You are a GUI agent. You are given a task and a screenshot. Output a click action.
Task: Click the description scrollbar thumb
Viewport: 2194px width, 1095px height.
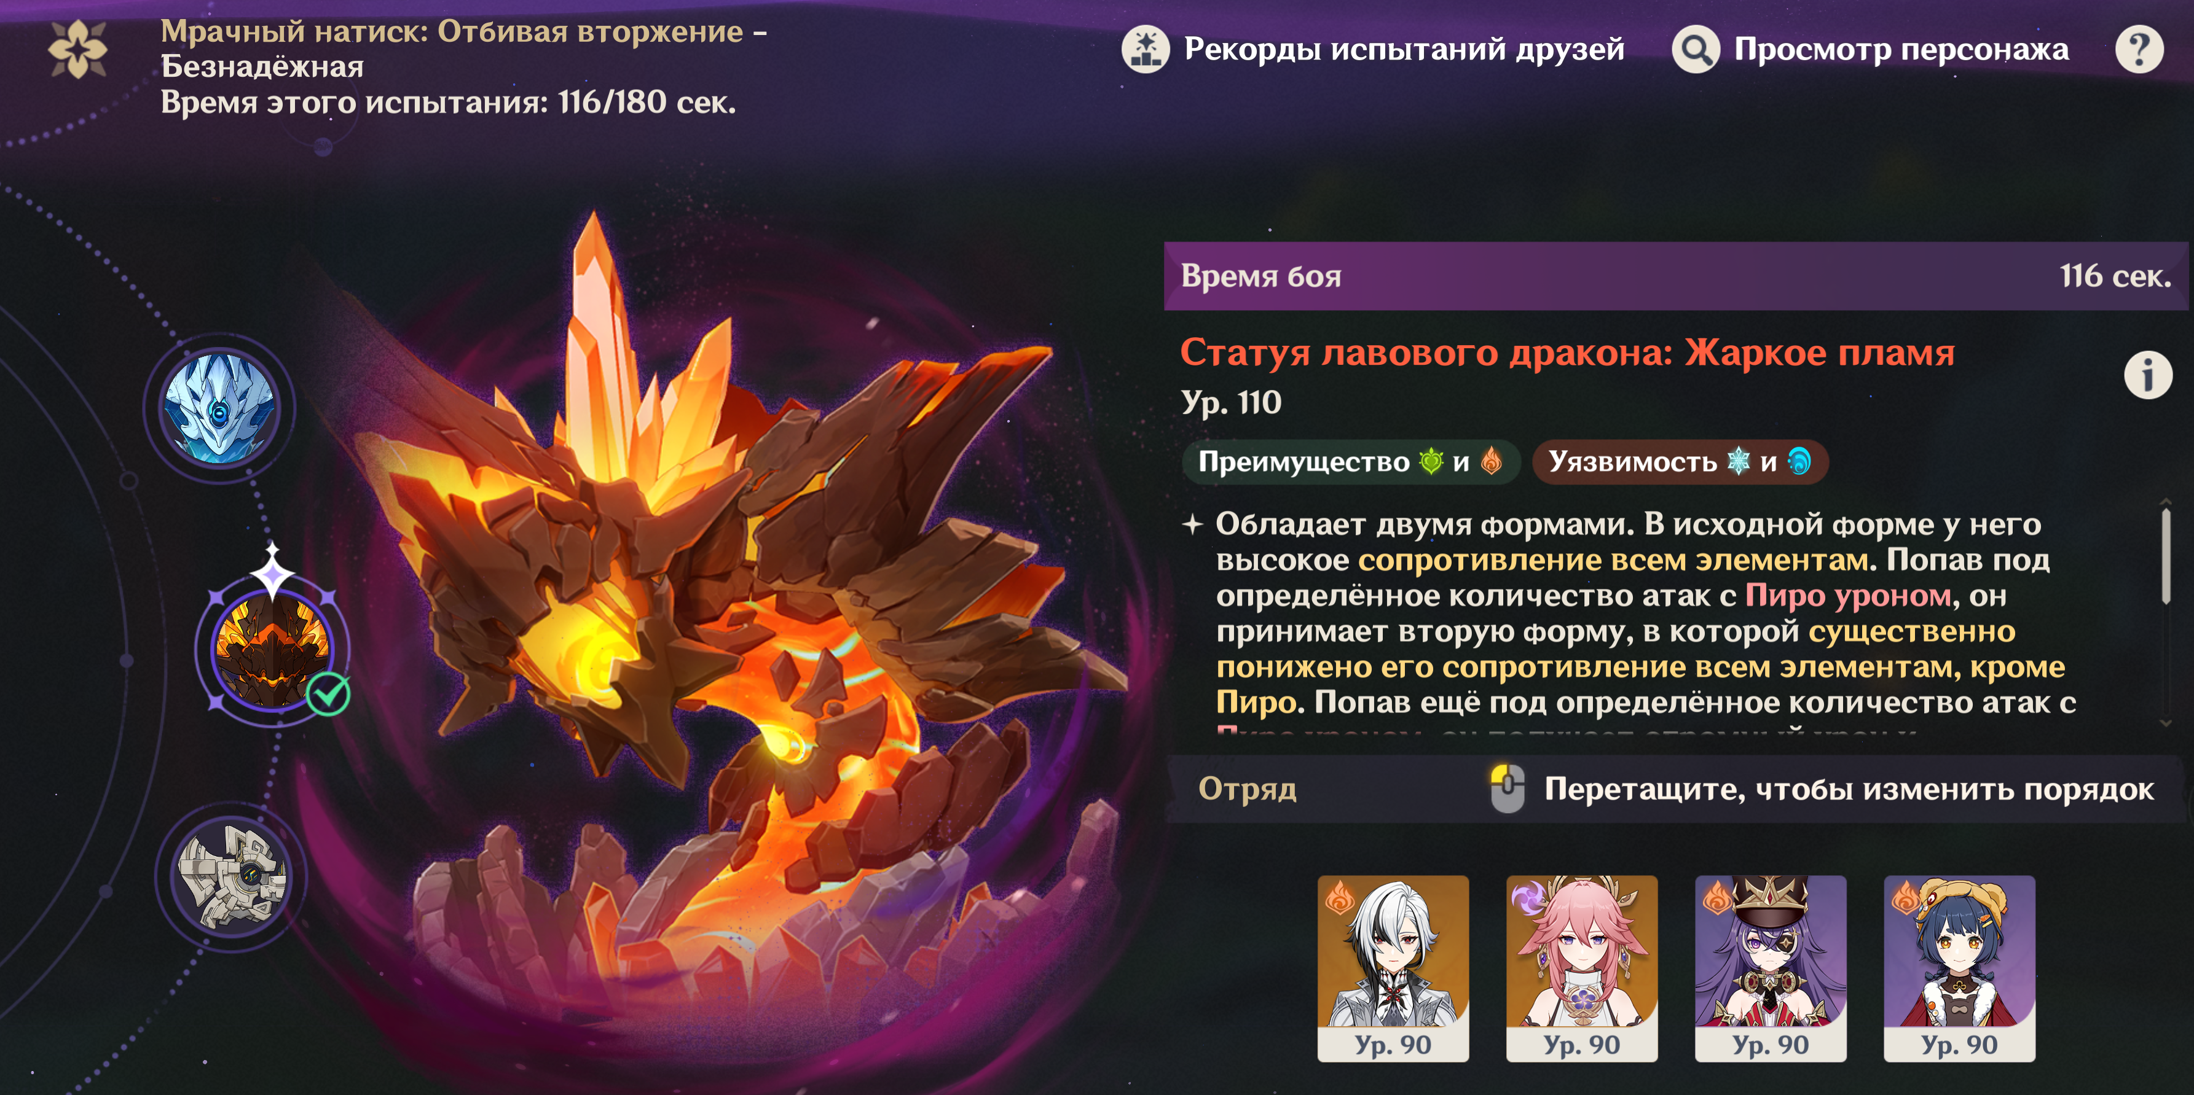[x=2165, y=557]
